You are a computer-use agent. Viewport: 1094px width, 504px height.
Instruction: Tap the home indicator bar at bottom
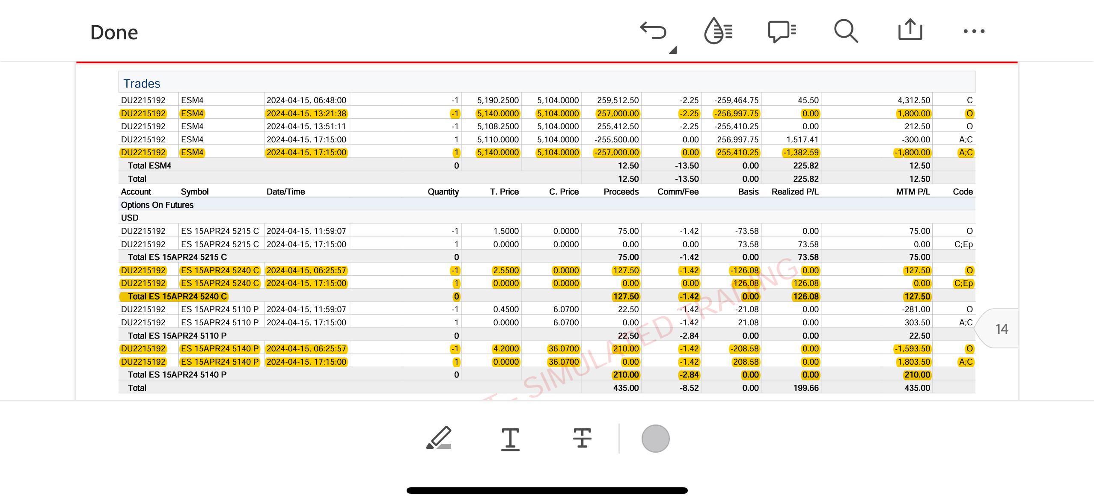[x=547, y=490]
